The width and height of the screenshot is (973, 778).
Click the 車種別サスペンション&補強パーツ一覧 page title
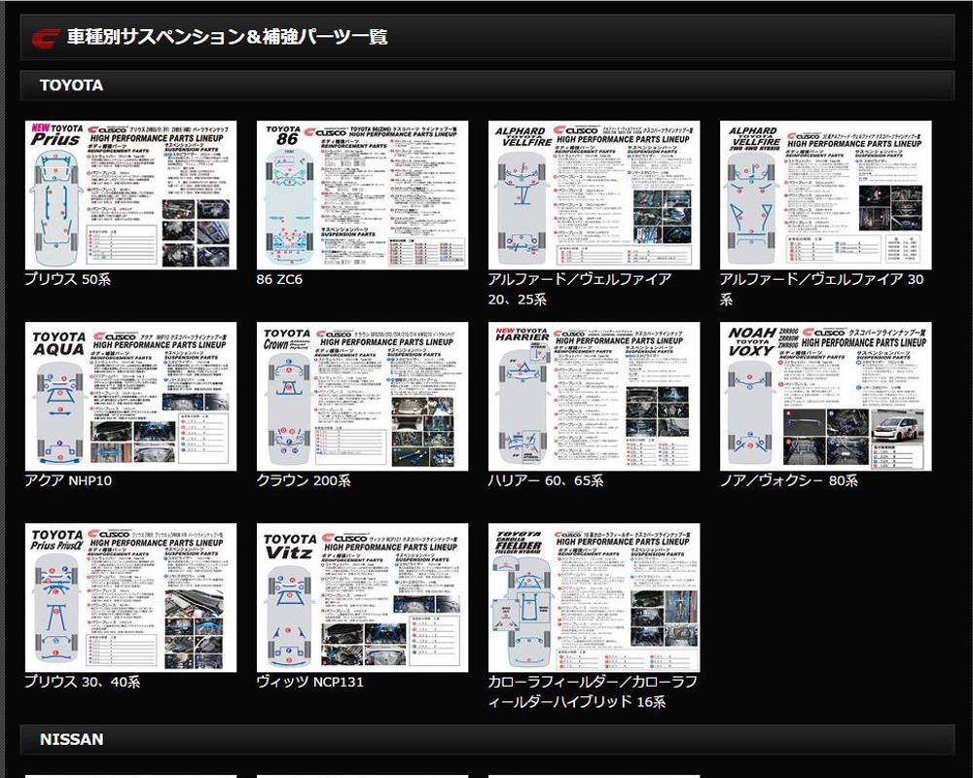point(227,37)
